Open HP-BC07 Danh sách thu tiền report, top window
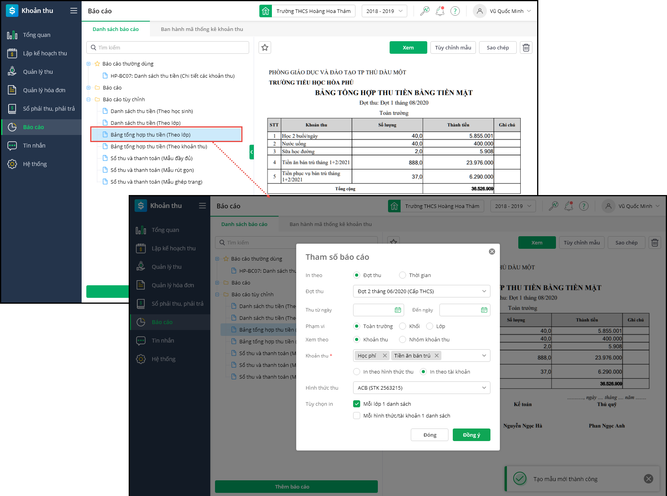 [x=173, y=76]
